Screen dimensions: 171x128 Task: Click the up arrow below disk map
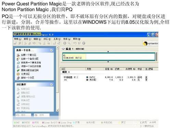pos(108,62)
